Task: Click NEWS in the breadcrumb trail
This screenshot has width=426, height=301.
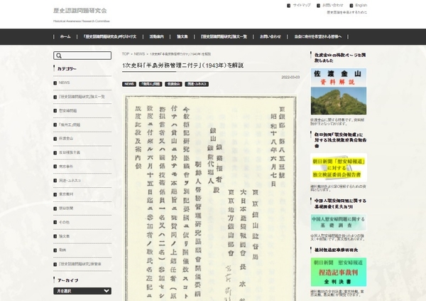Action: pos(139,54)
